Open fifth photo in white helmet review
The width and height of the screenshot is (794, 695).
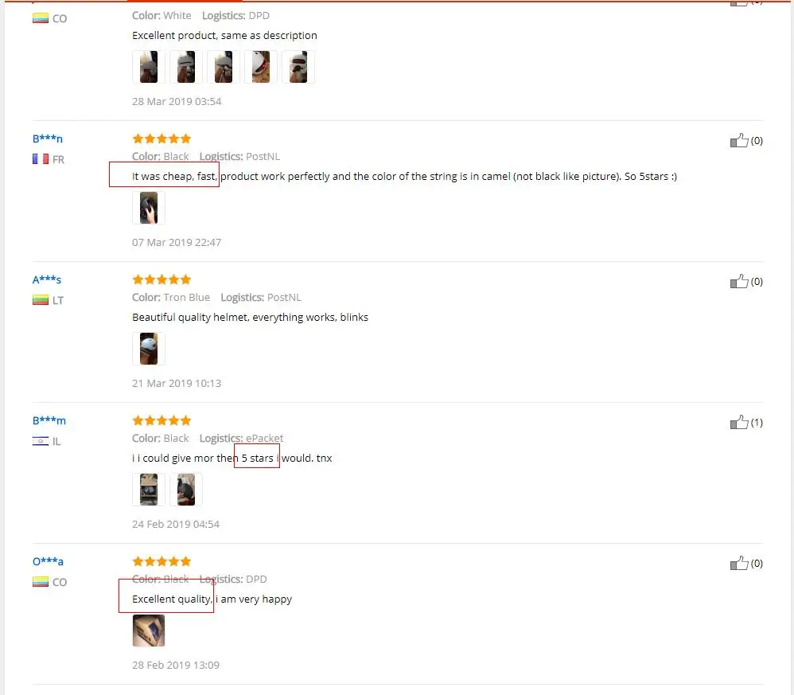pos(298,67)
